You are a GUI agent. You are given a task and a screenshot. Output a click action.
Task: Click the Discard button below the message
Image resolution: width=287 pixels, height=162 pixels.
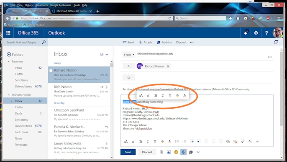pos(147,152)
